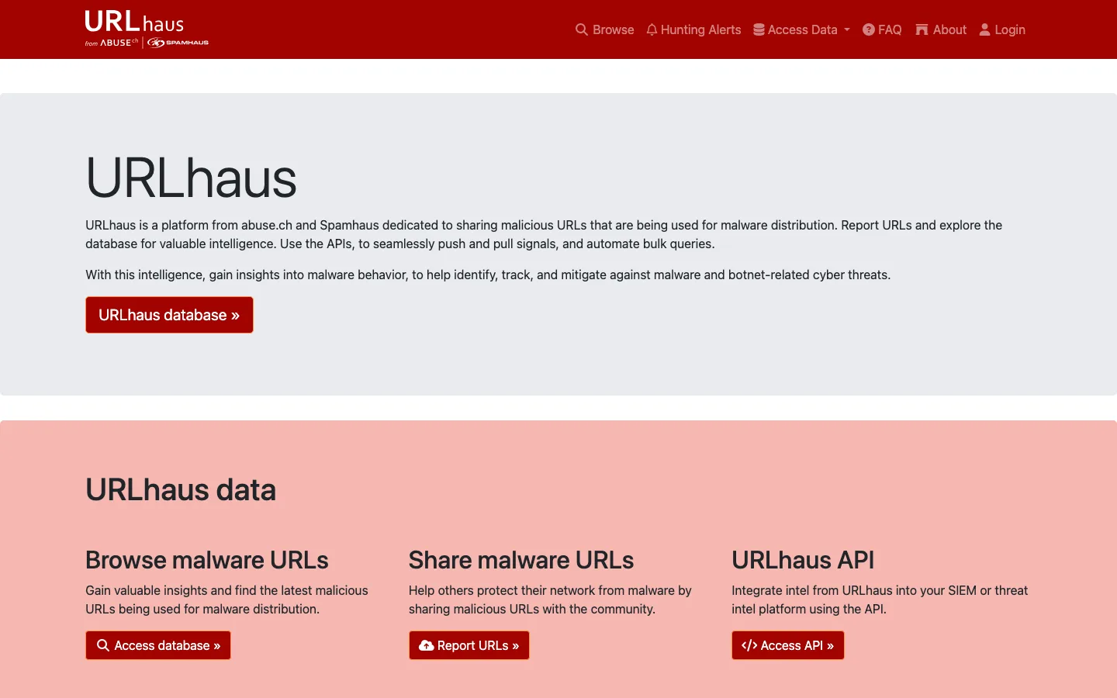
Task: Open the Access Data menu label
Action: [x=802, y=29]
